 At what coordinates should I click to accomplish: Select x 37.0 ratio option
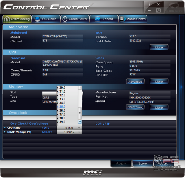point(67,114)
